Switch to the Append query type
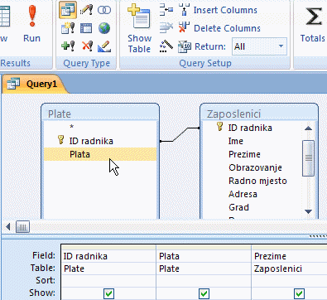 68,46
